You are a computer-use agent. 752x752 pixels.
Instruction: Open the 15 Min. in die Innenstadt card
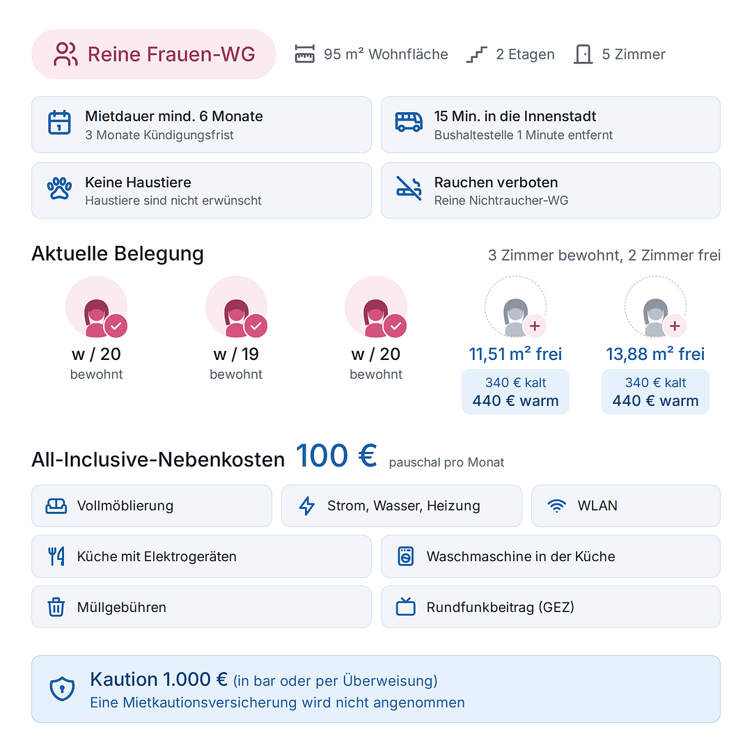click(551, 125)
